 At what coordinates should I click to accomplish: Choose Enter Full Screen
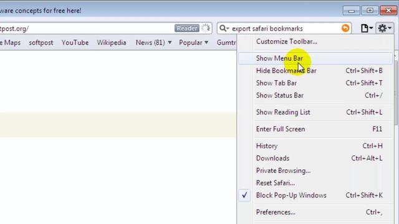[x=315, y=129]
